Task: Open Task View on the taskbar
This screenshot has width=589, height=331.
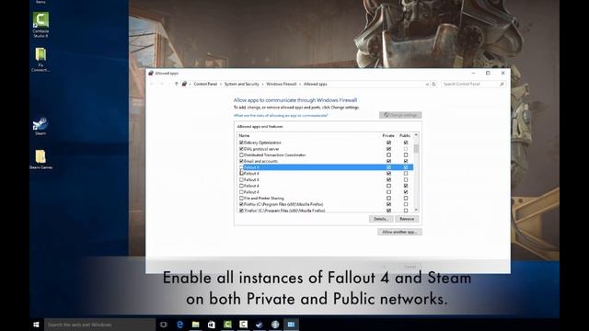Action: point(164,325)
